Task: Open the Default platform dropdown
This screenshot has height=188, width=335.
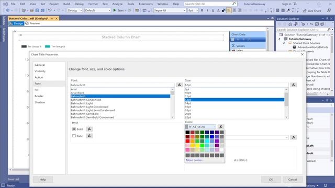Action: point(109,10)
